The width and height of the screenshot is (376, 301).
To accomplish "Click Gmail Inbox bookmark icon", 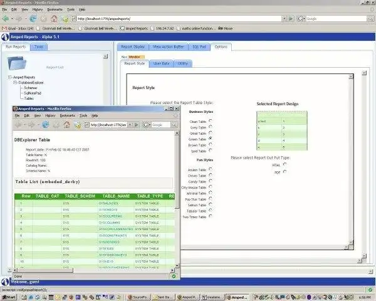I will pyautogui.click(x=4, y=28).
